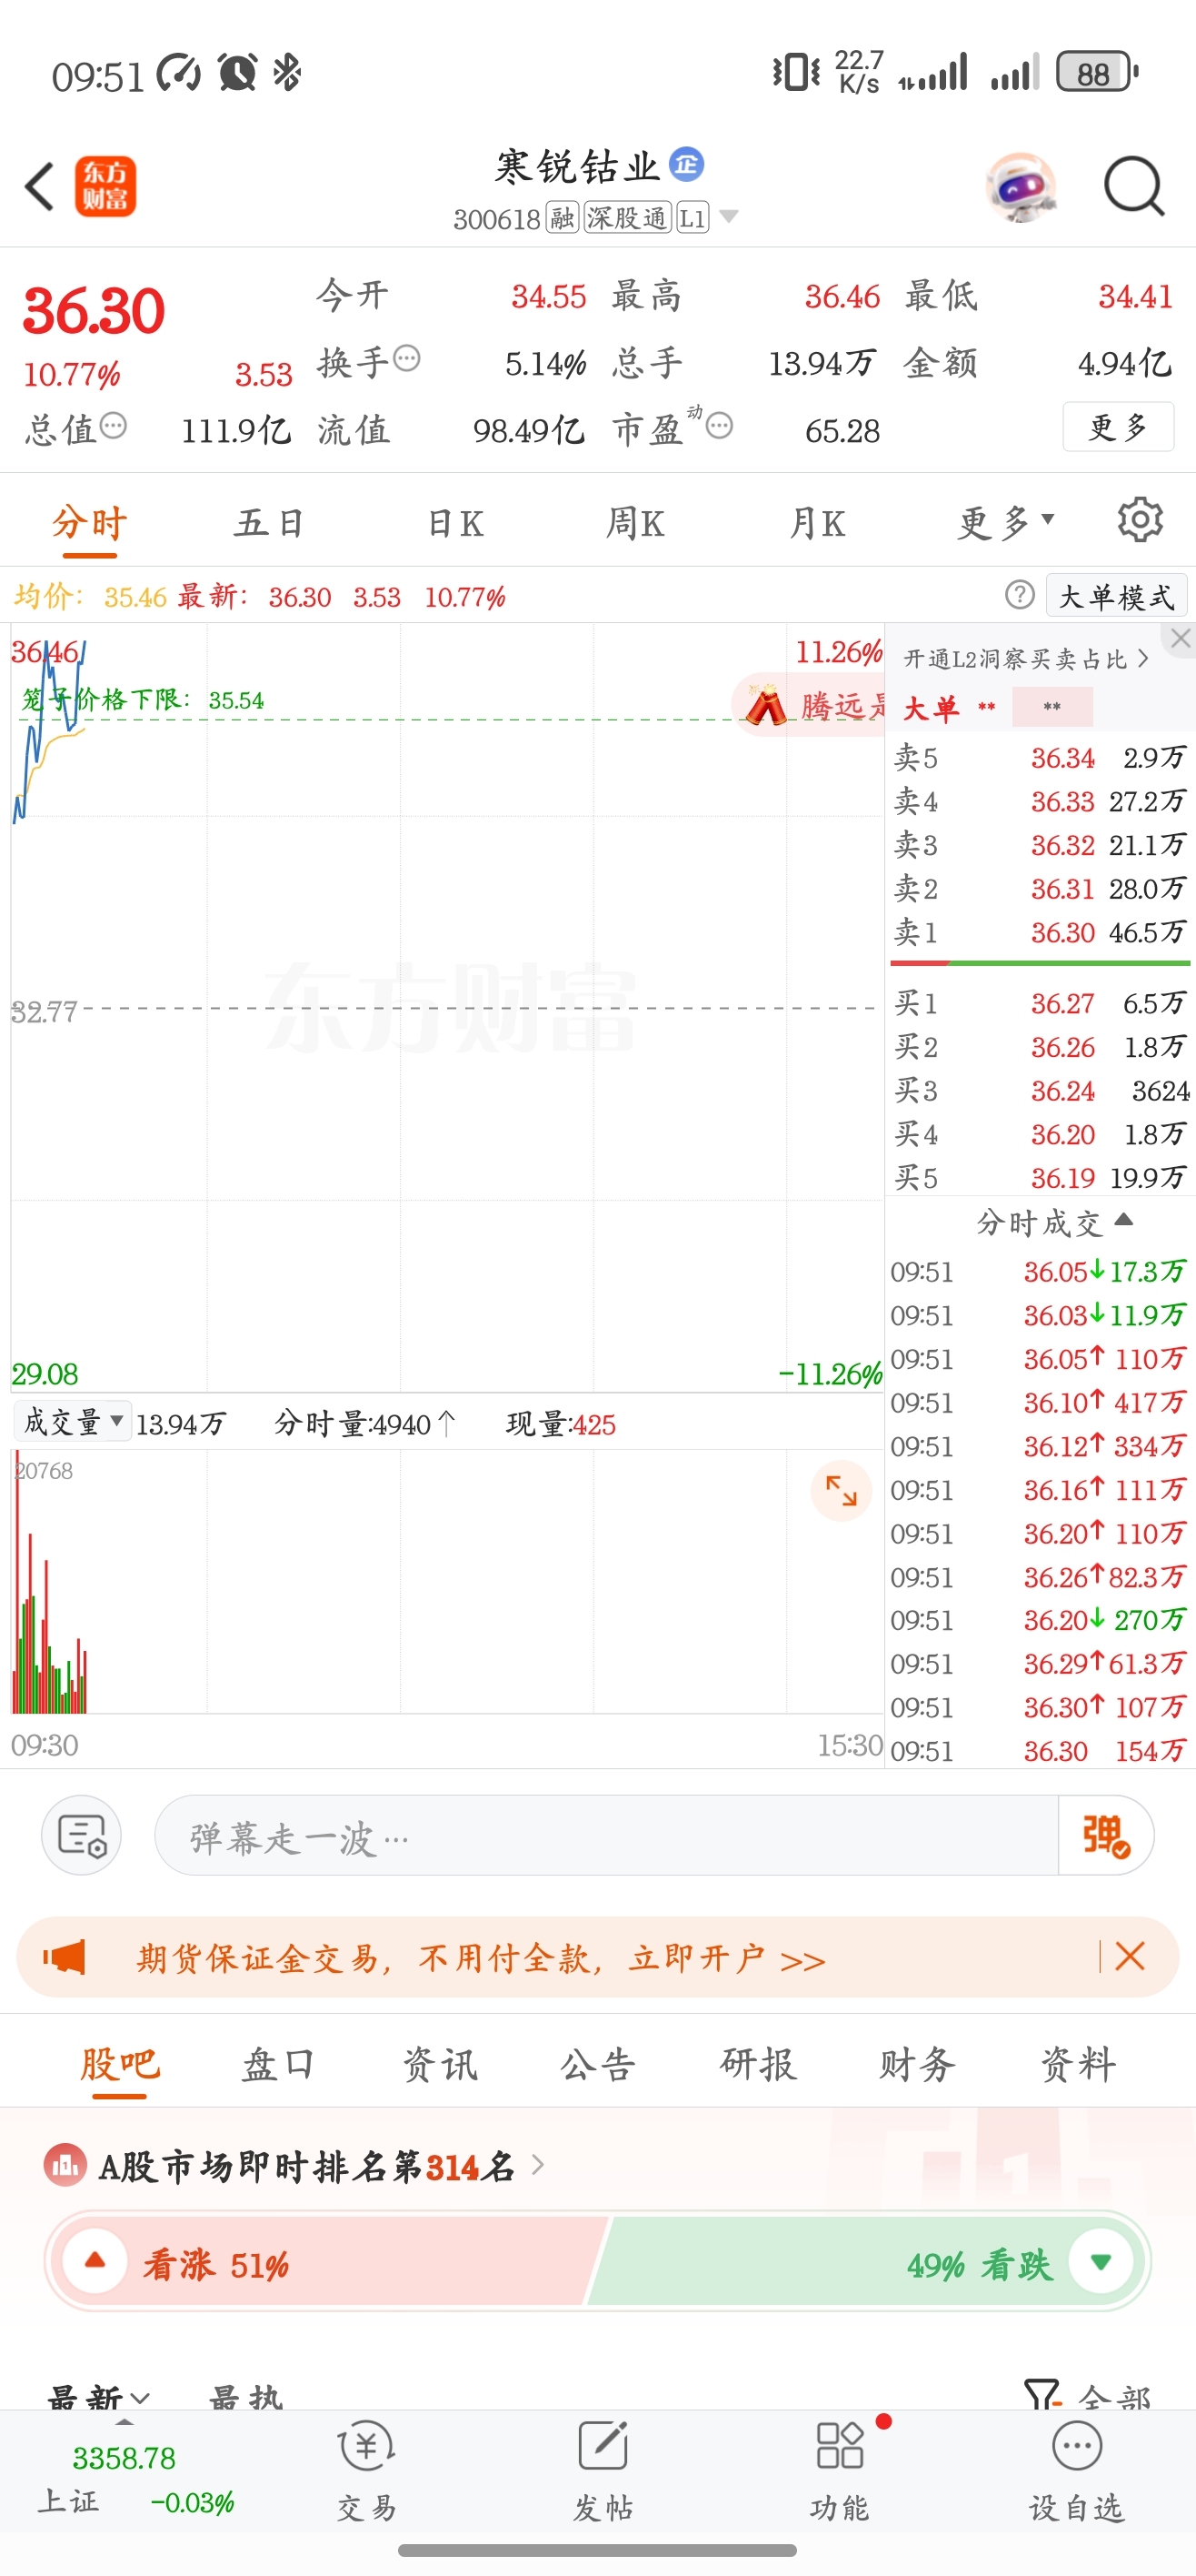Tap the ranking chart icon
The width and height of the screenshot is (1196, 2576).
click(x=65, y=2165)
